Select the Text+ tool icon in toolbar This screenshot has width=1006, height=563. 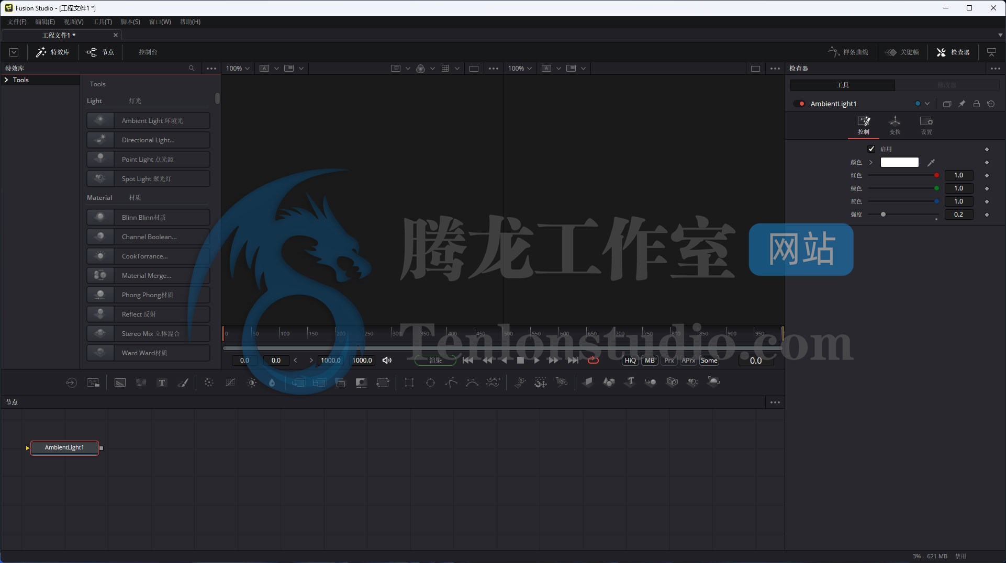pos(162,382)
